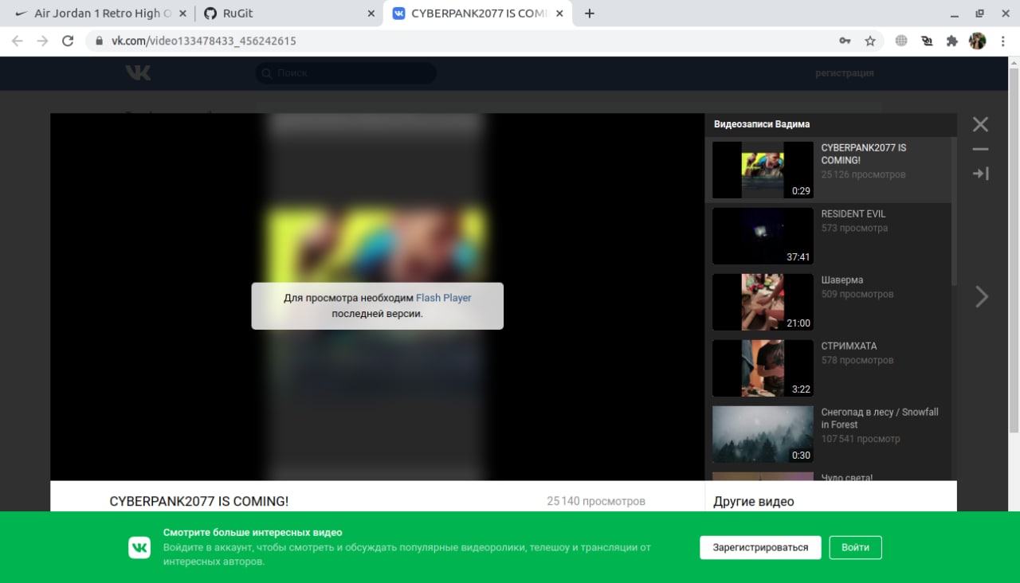This screenshot has height=583, width=1020.
Task: Click the регистрация link in header
Action: click(844, 72)
